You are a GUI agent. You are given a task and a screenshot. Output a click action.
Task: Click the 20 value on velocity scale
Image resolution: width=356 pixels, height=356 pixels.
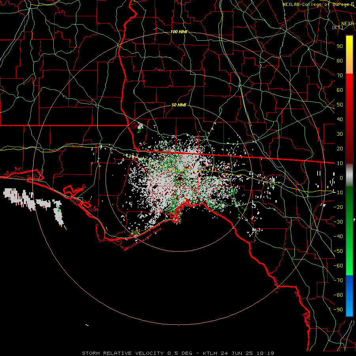pos(340,148)
